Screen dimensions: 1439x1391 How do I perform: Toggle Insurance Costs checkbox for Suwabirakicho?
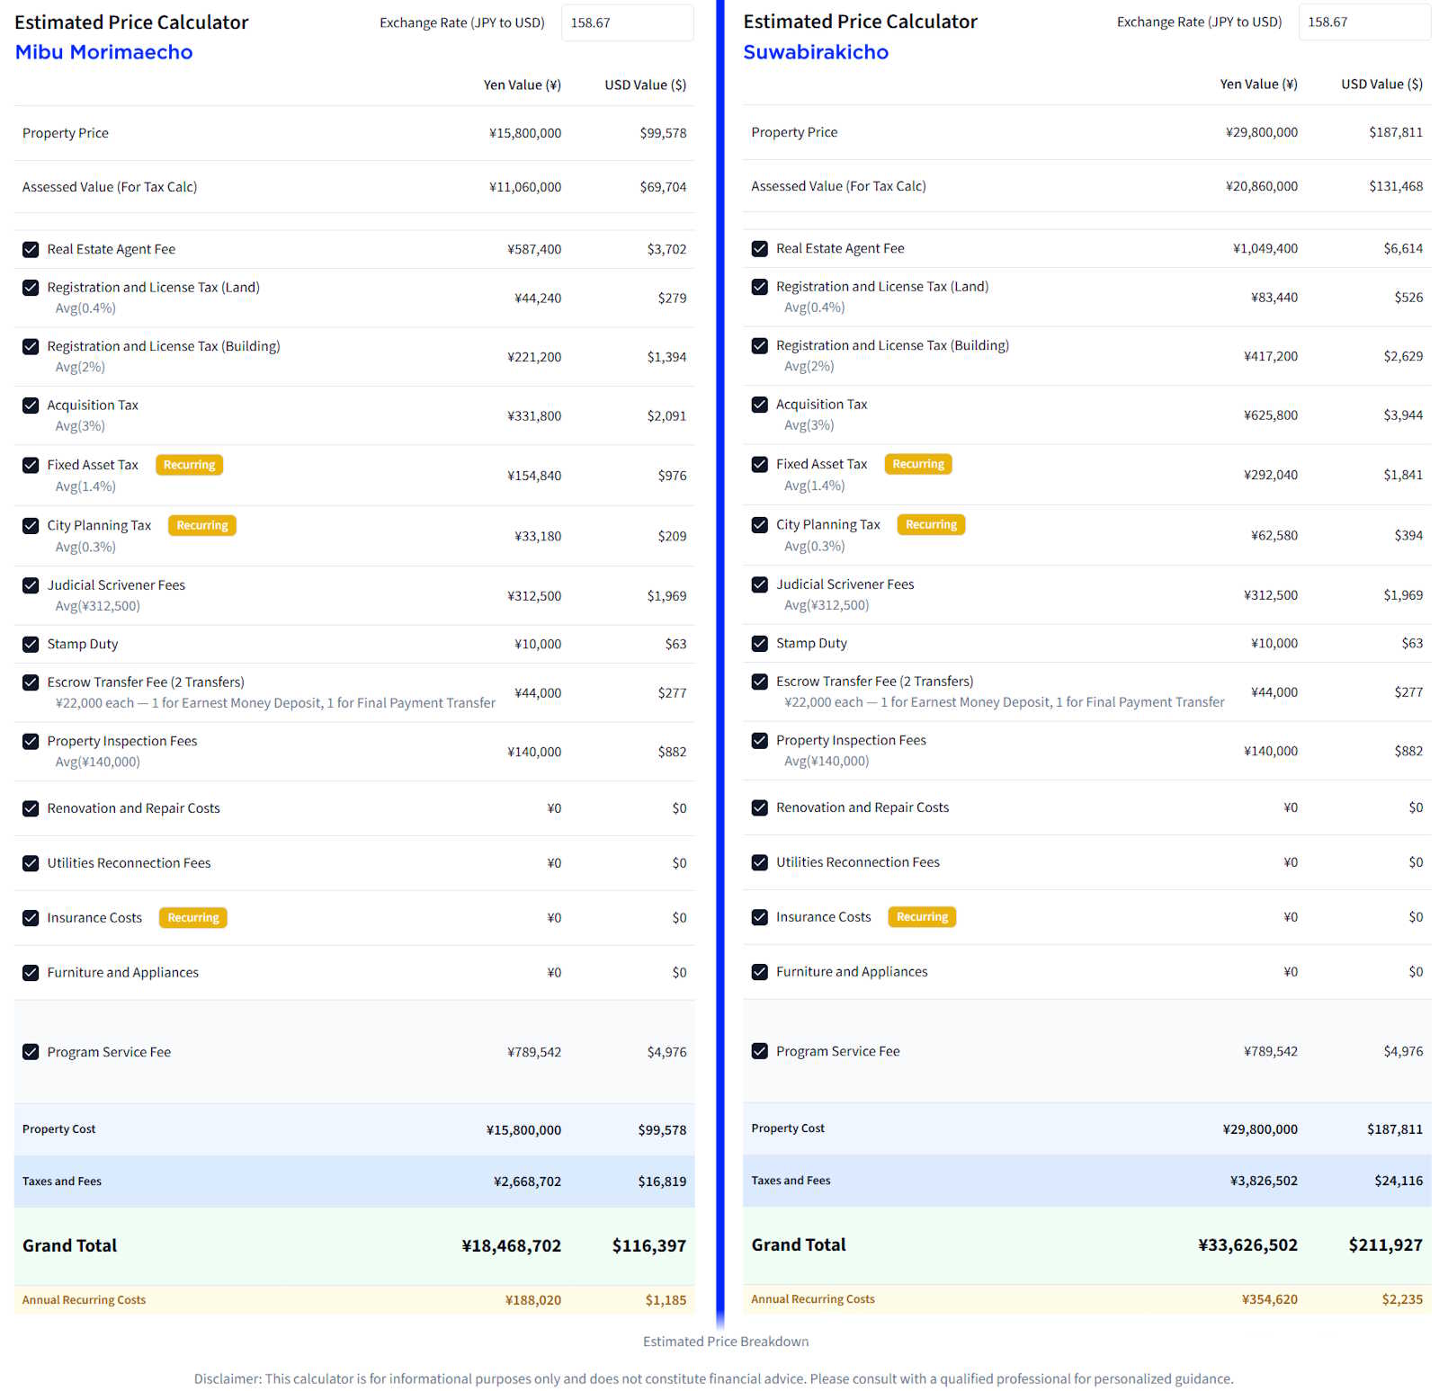point(760,917)
